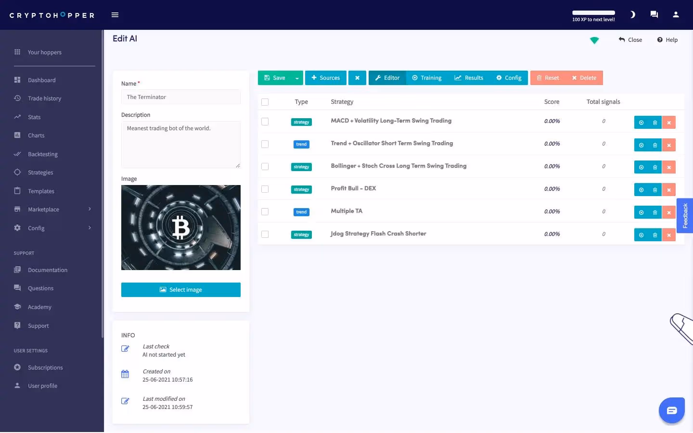Click the XP level progress bar
693x433 pixels.
coord(593,13)
